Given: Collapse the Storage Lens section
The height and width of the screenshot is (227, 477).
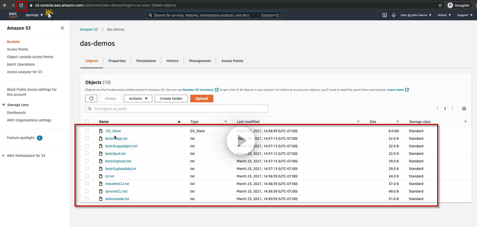Looking at the screenshot, I should pos(4,105).
